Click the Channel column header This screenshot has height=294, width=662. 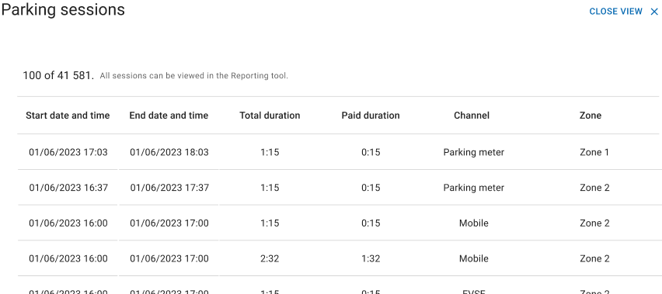(x=472, y=116)
